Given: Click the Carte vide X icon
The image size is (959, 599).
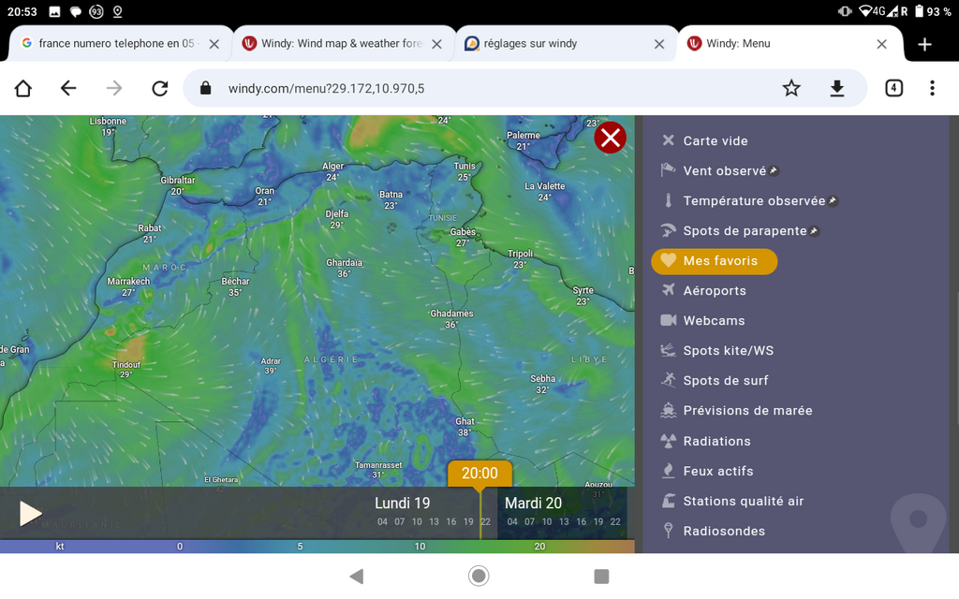Looking at the screenshot, I should tap(668, 140).
